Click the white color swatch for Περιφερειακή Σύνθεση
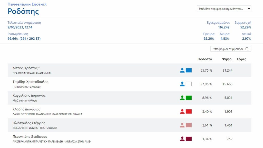The image size is (263, 148). (x=189, y=84)
